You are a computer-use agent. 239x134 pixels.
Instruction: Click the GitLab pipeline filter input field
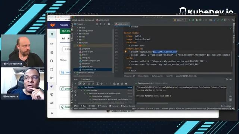coord(67,49)
